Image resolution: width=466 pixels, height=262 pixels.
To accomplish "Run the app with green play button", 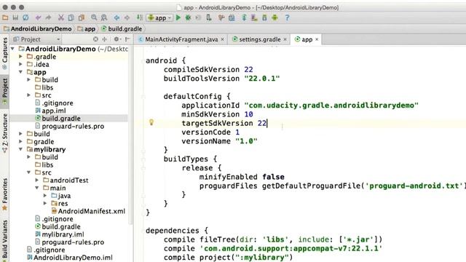I will [178, 17].
